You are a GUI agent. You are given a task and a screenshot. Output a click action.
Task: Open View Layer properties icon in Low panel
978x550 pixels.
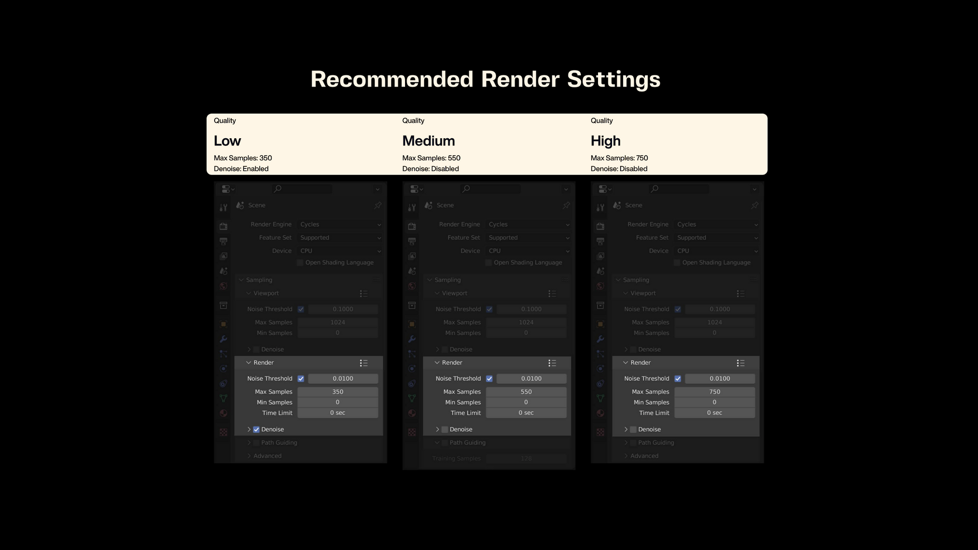point(224,256)
